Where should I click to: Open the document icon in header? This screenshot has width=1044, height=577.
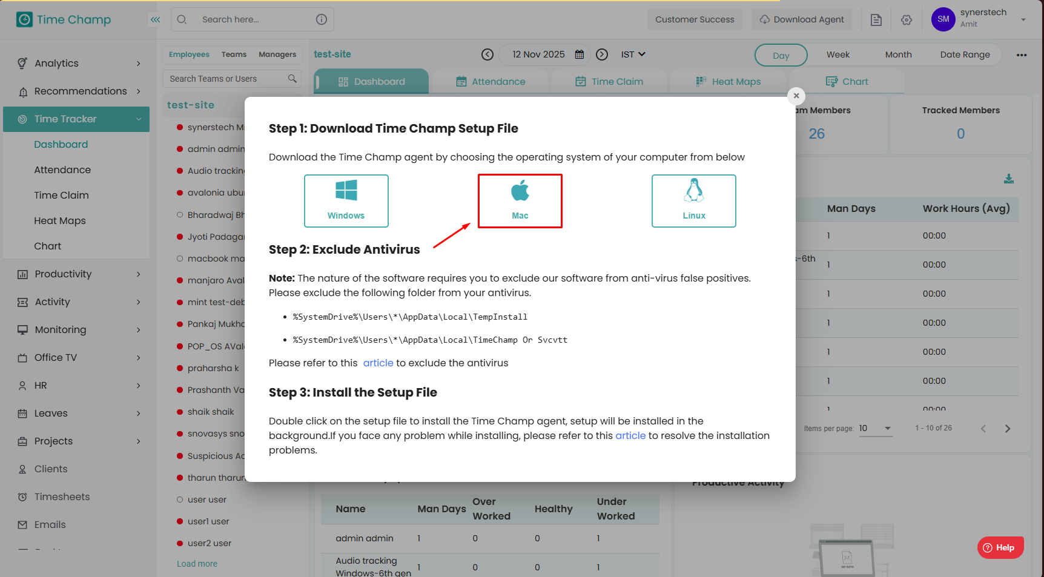coord(876,20)
